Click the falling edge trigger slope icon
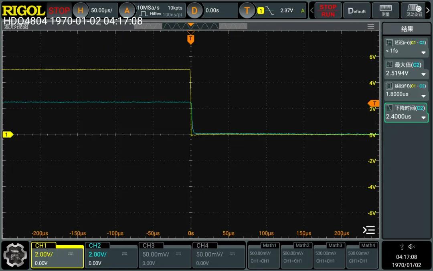This screenshot has width=433, height=271. coord(269,10)
